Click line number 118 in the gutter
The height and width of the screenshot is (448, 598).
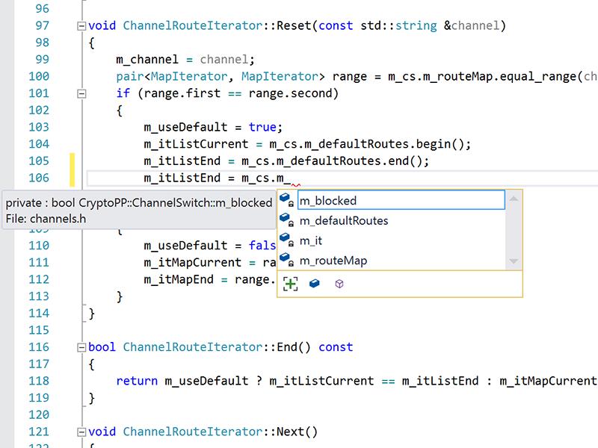click(x=39, y=381)
